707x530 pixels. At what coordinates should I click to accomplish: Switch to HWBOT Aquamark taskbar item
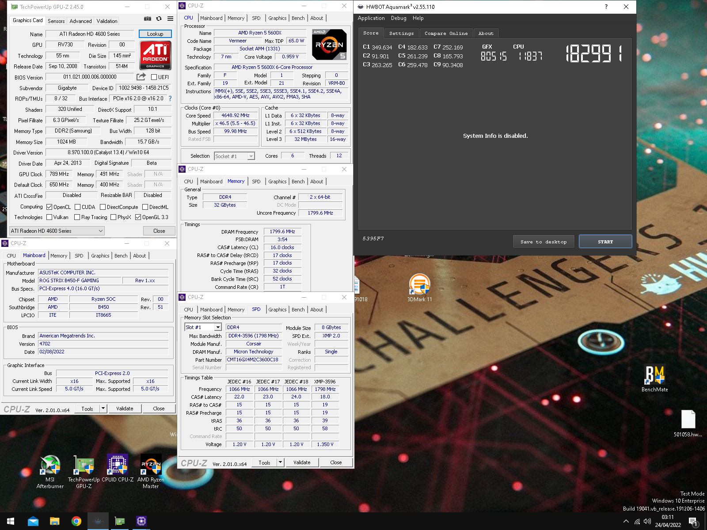[98, 521]
